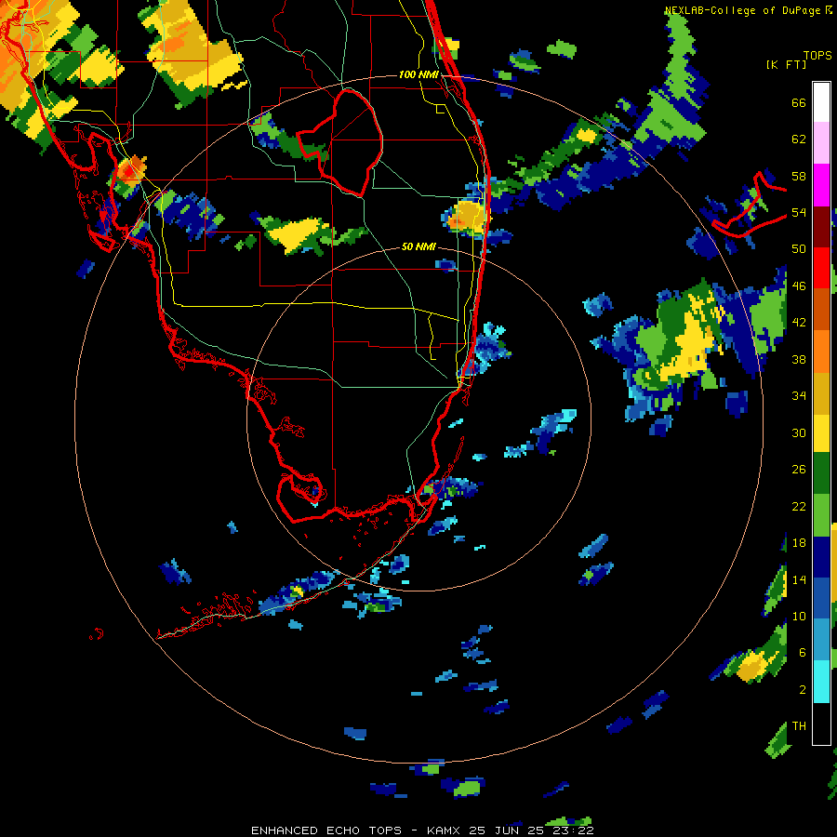Click the dark orange 42-46 kft legend swatch

click(821, 309)
